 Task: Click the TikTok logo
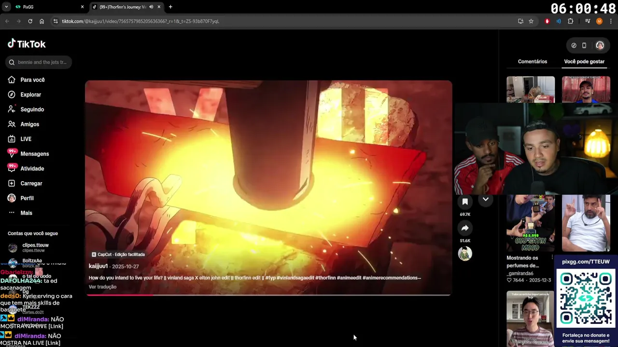click(27, 44)
